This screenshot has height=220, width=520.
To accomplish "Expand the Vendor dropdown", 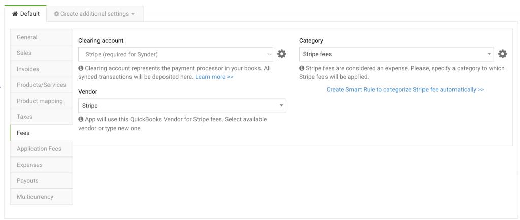I will tap(182, 106).
